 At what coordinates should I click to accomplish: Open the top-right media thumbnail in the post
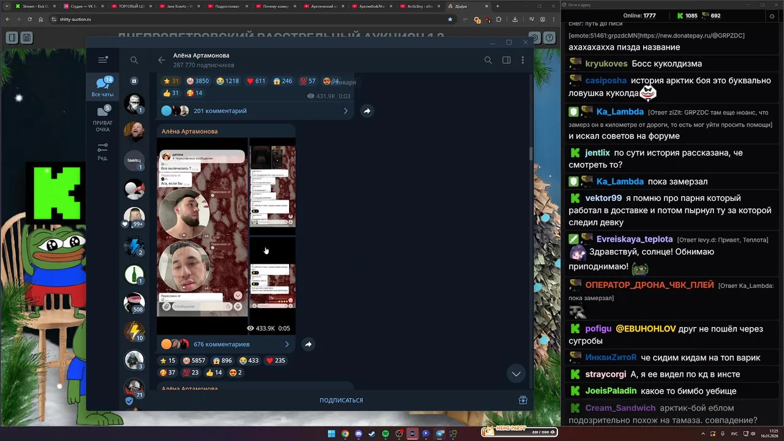[273, 186]
